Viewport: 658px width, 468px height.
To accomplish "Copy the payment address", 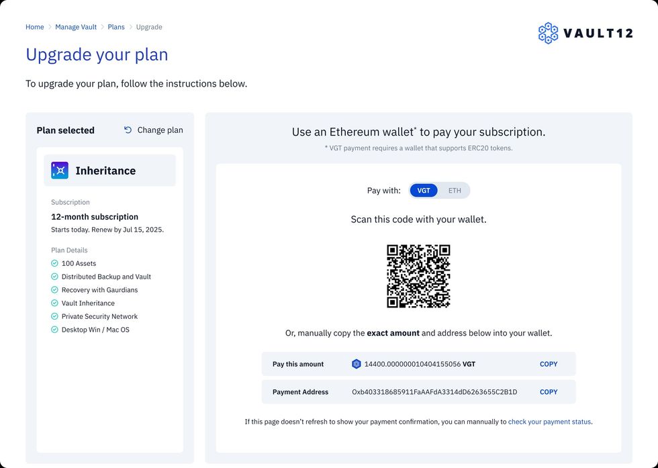I will pyautogui.click(x=549, y=392).
